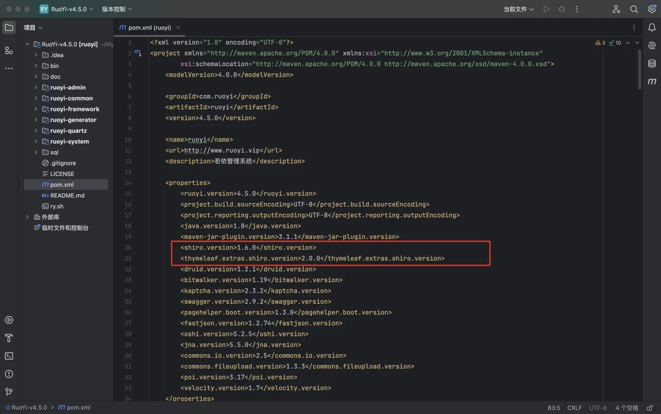Open the Build hammer tool window
This screenshot has height=414, width=661.
pyautogui.click(x=9, y=338)
